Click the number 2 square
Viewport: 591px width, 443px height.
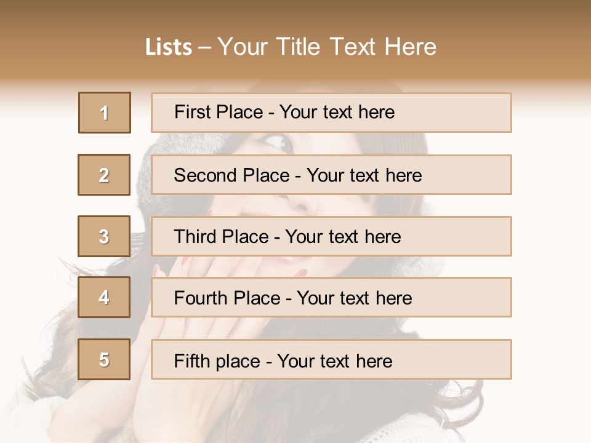104,175
